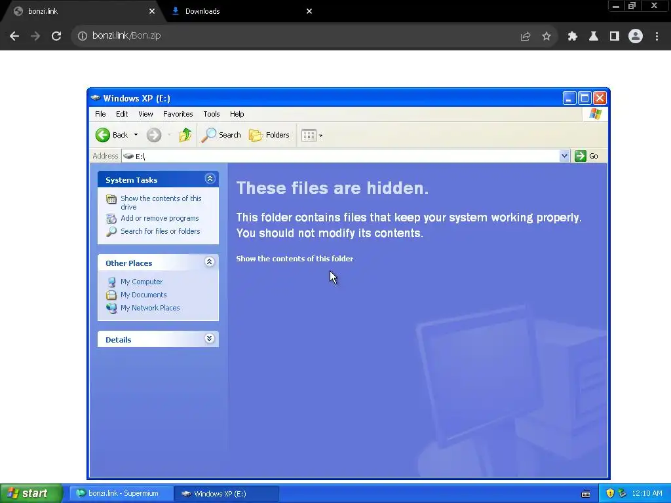Select bonzi.link - Supermium taskbar button
This screenshot has width=671, height=503.
click(121, 494)
